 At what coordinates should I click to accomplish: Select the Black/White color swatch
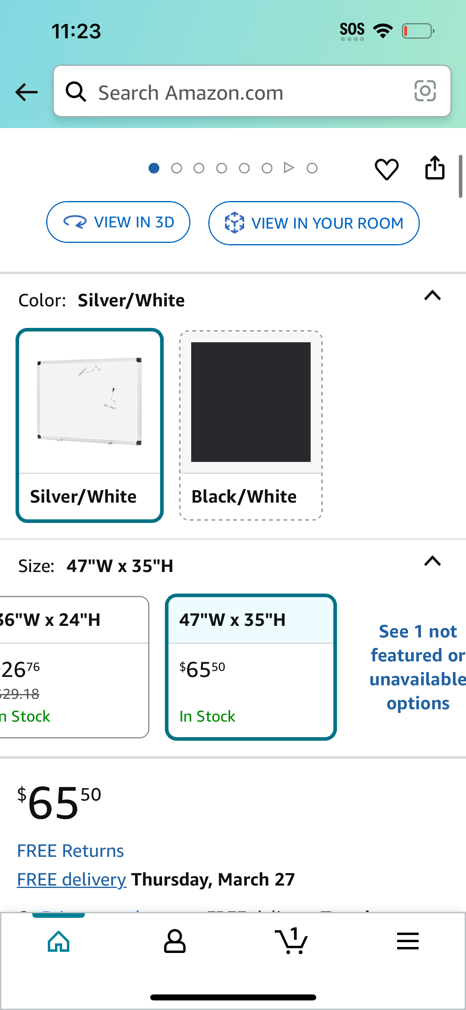(251, 425)
